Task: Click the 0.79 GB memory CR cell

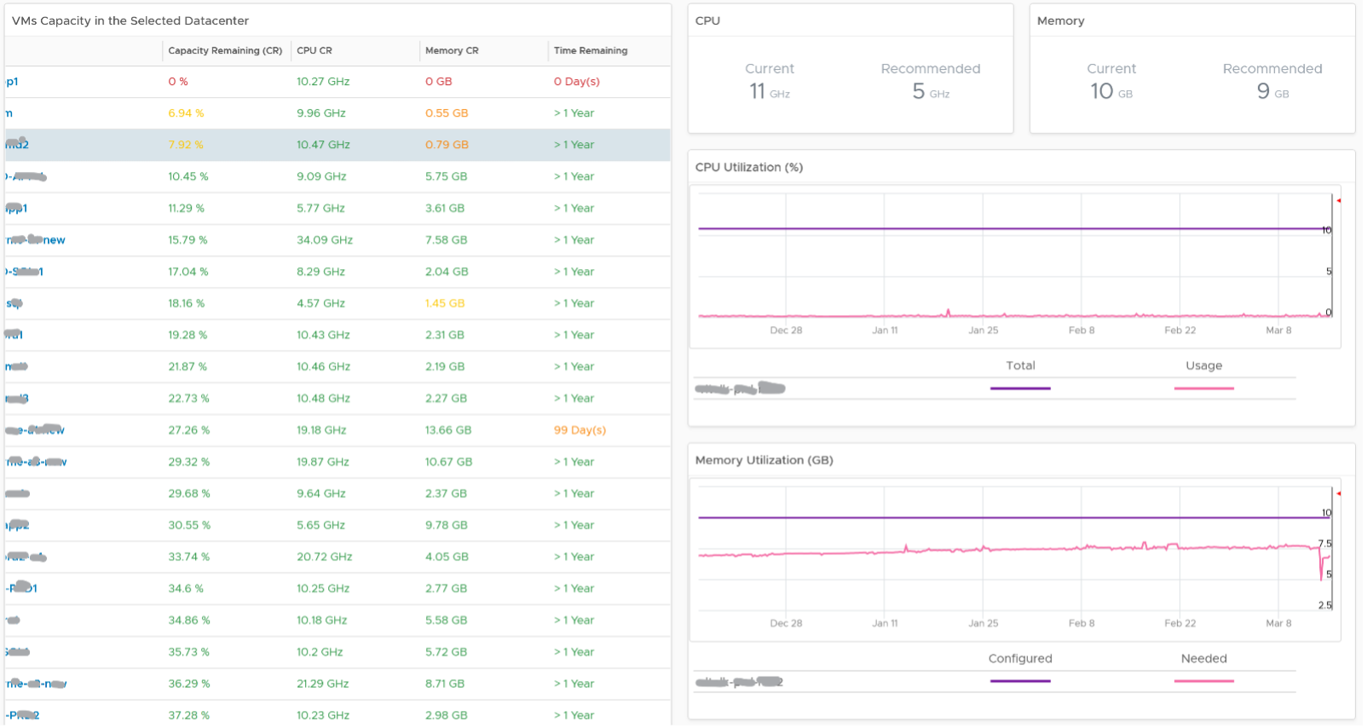Action: coord(447,146)
